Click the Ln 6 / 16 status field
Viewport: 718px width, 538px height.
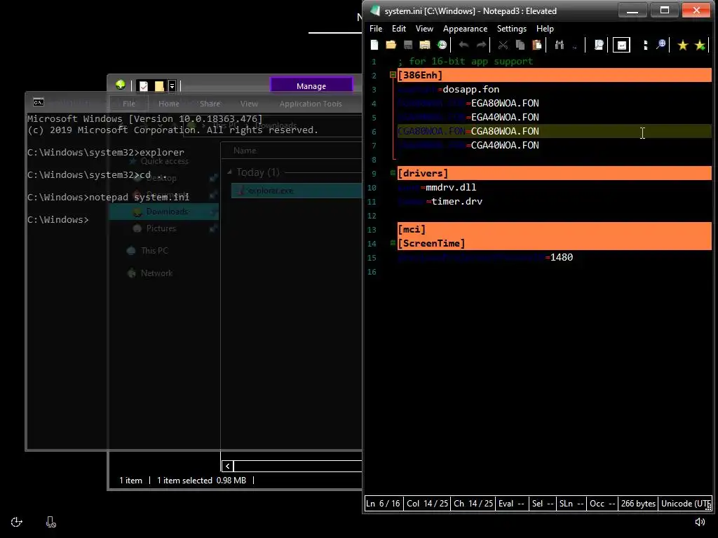pyautogui.click(x=384, y=503)
